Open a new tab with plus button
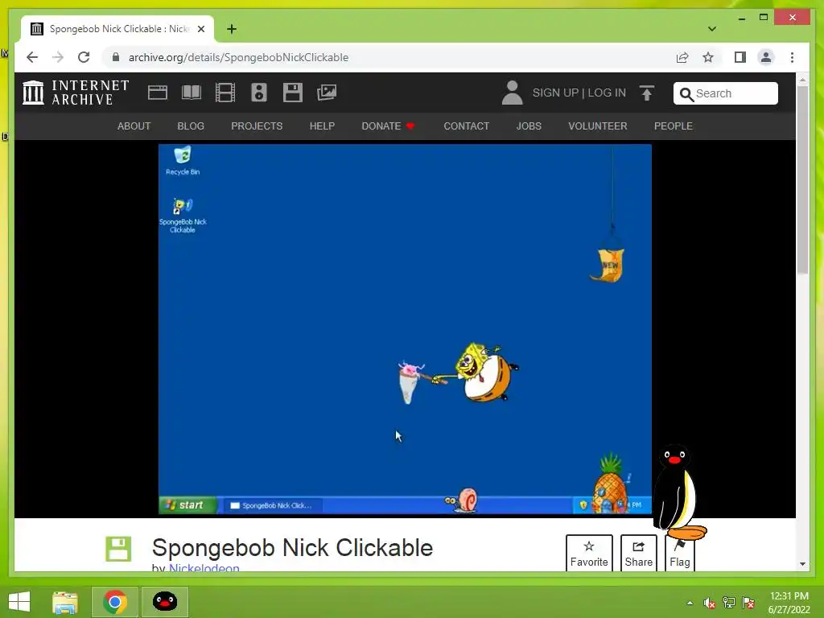Viewport: 824px width, 618px height. tap(232, 29)
